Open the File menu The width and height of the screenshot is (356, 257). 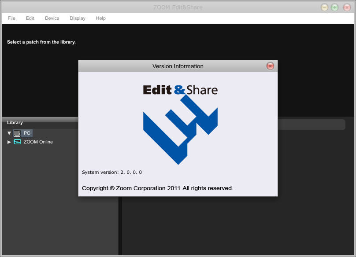pos(11,18)
